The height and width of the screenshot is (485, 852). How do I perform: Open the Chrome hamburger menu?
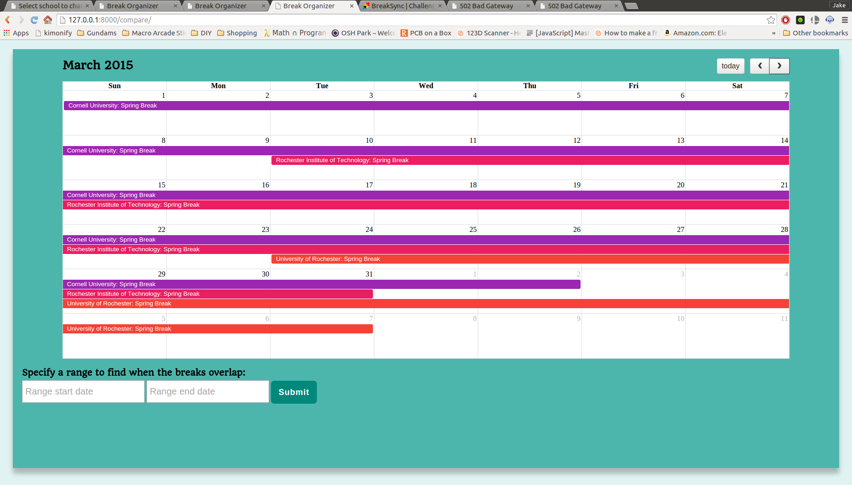pyautogui.click(x=845, y=20)
